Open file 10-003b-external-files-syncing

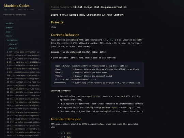pos(24,86)
